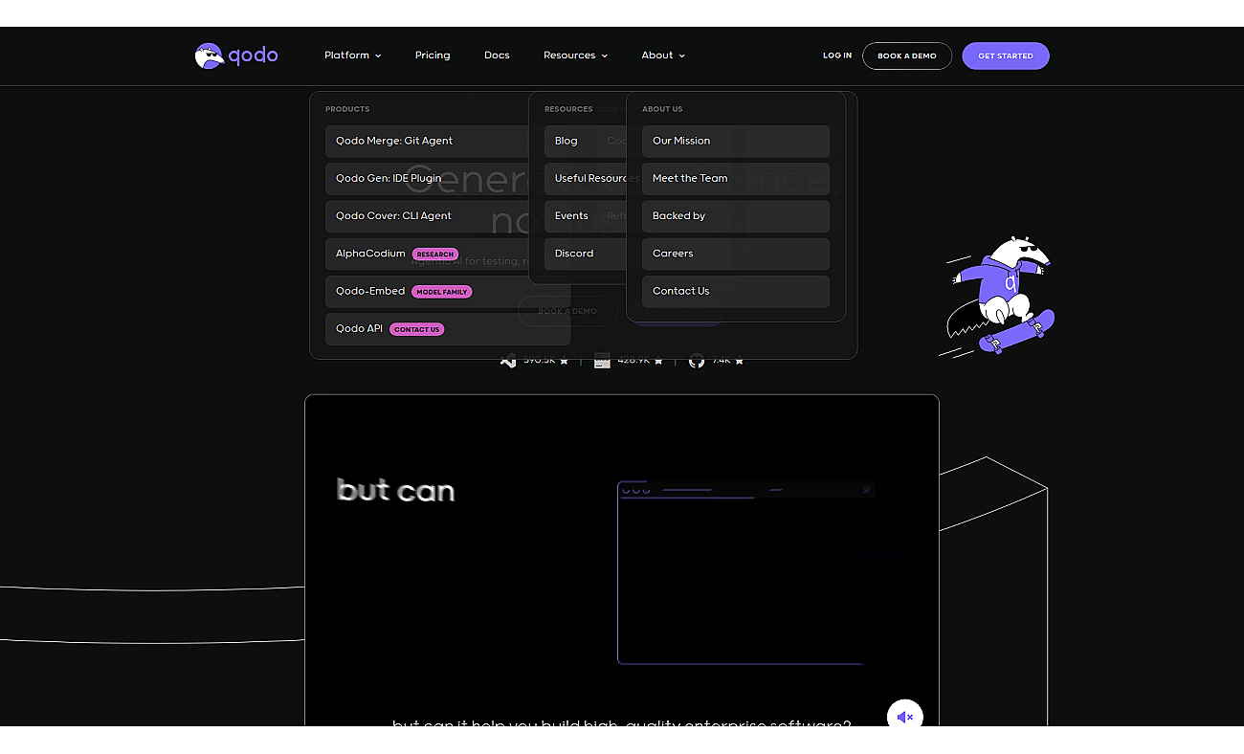Click the header BOOK A DEMO button

[x=907, y=55]
